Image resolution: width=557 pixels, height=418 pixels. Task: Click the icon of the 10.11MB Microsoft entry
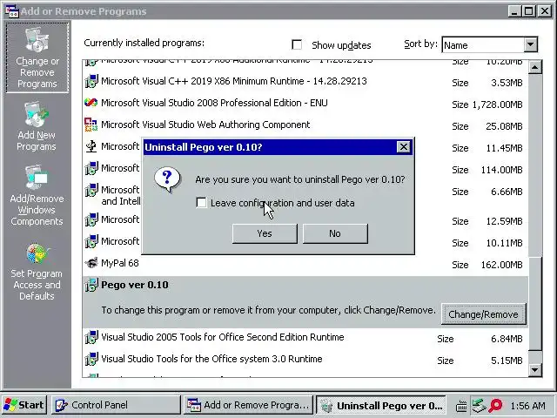pyautogui.click(x=91, y=241)
